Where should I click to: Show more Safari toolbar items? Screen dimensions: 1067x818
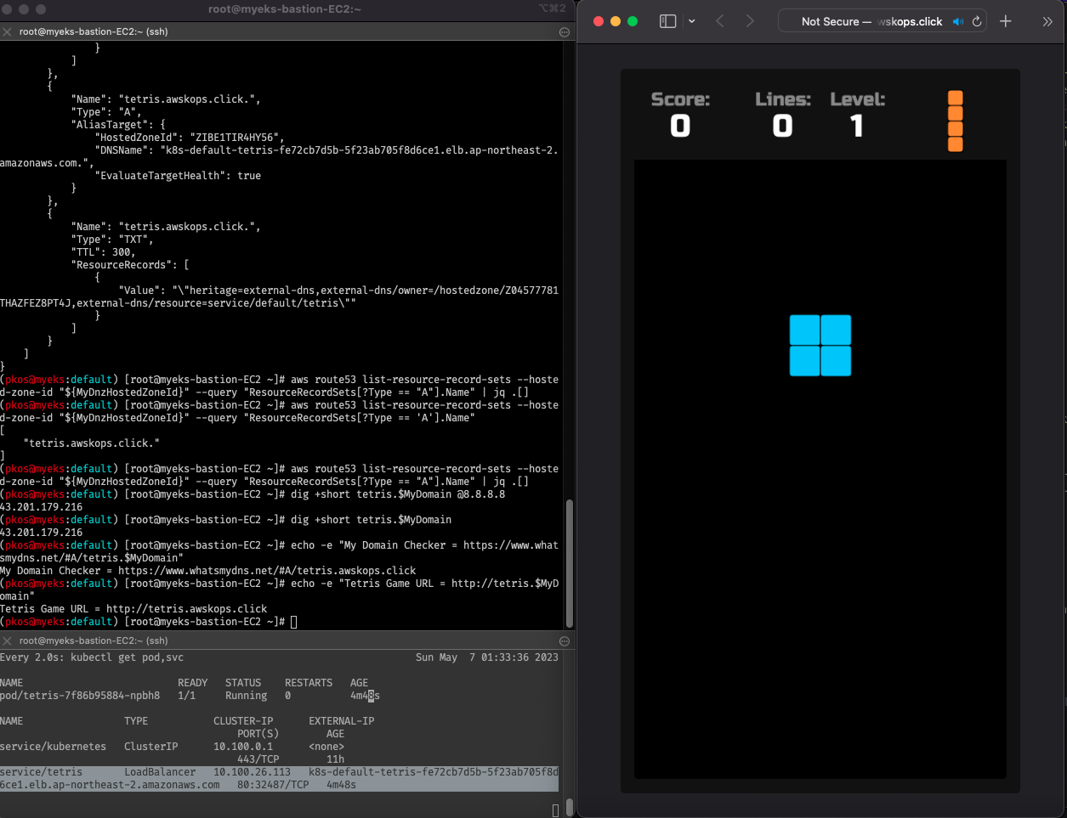[x=1047, y=21]
